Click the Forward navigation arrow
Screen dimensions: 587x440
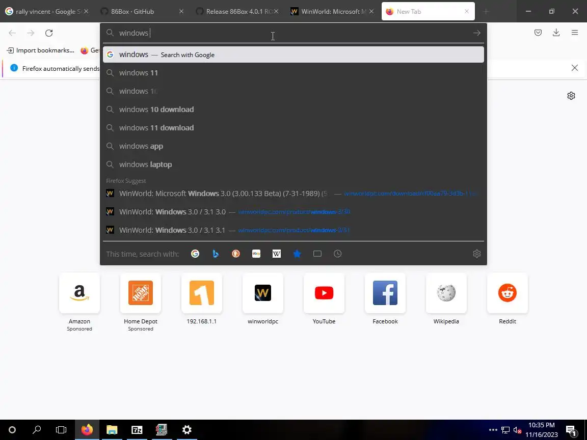31,33
